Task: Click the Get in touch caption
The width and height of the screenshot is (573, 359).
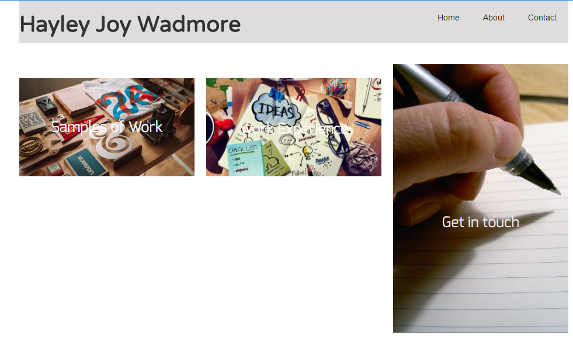Action: click(x=481, y=222)
